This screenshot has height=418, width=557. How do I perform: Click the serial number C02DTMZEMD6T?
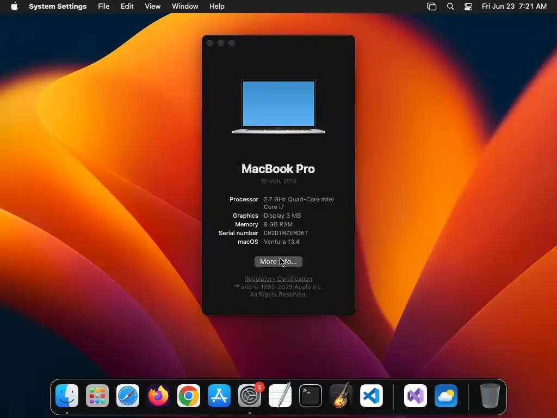(x=286, y=233)
